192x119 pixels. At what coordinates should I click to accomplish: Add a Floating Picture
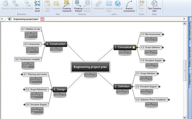(x=78, y=6)
